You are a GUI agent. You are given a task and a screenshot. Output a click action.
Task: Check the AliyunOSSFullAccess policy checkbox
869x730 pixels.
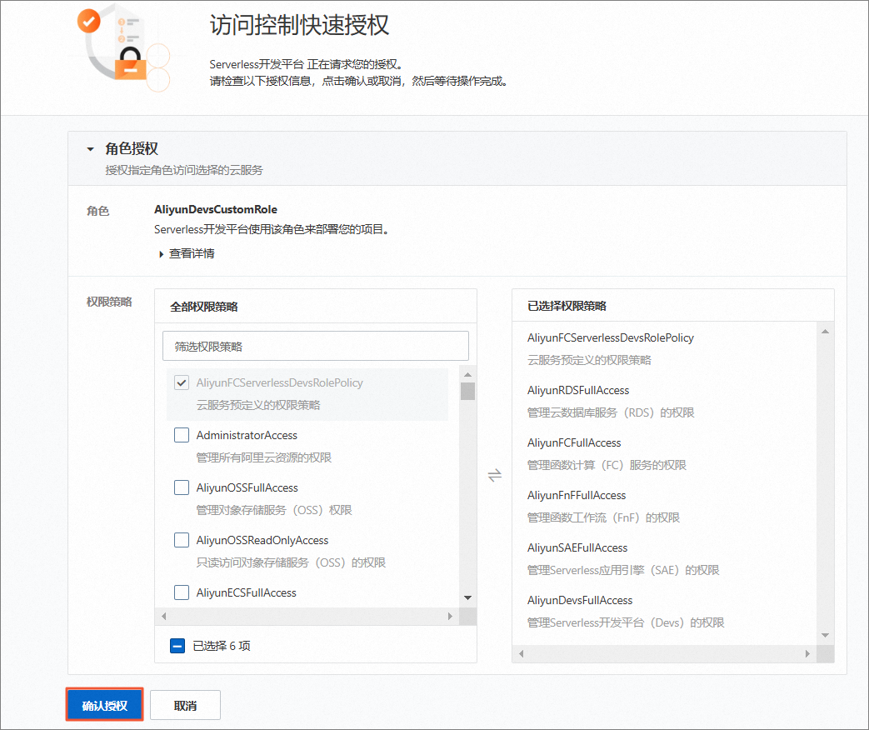(182, 487)
